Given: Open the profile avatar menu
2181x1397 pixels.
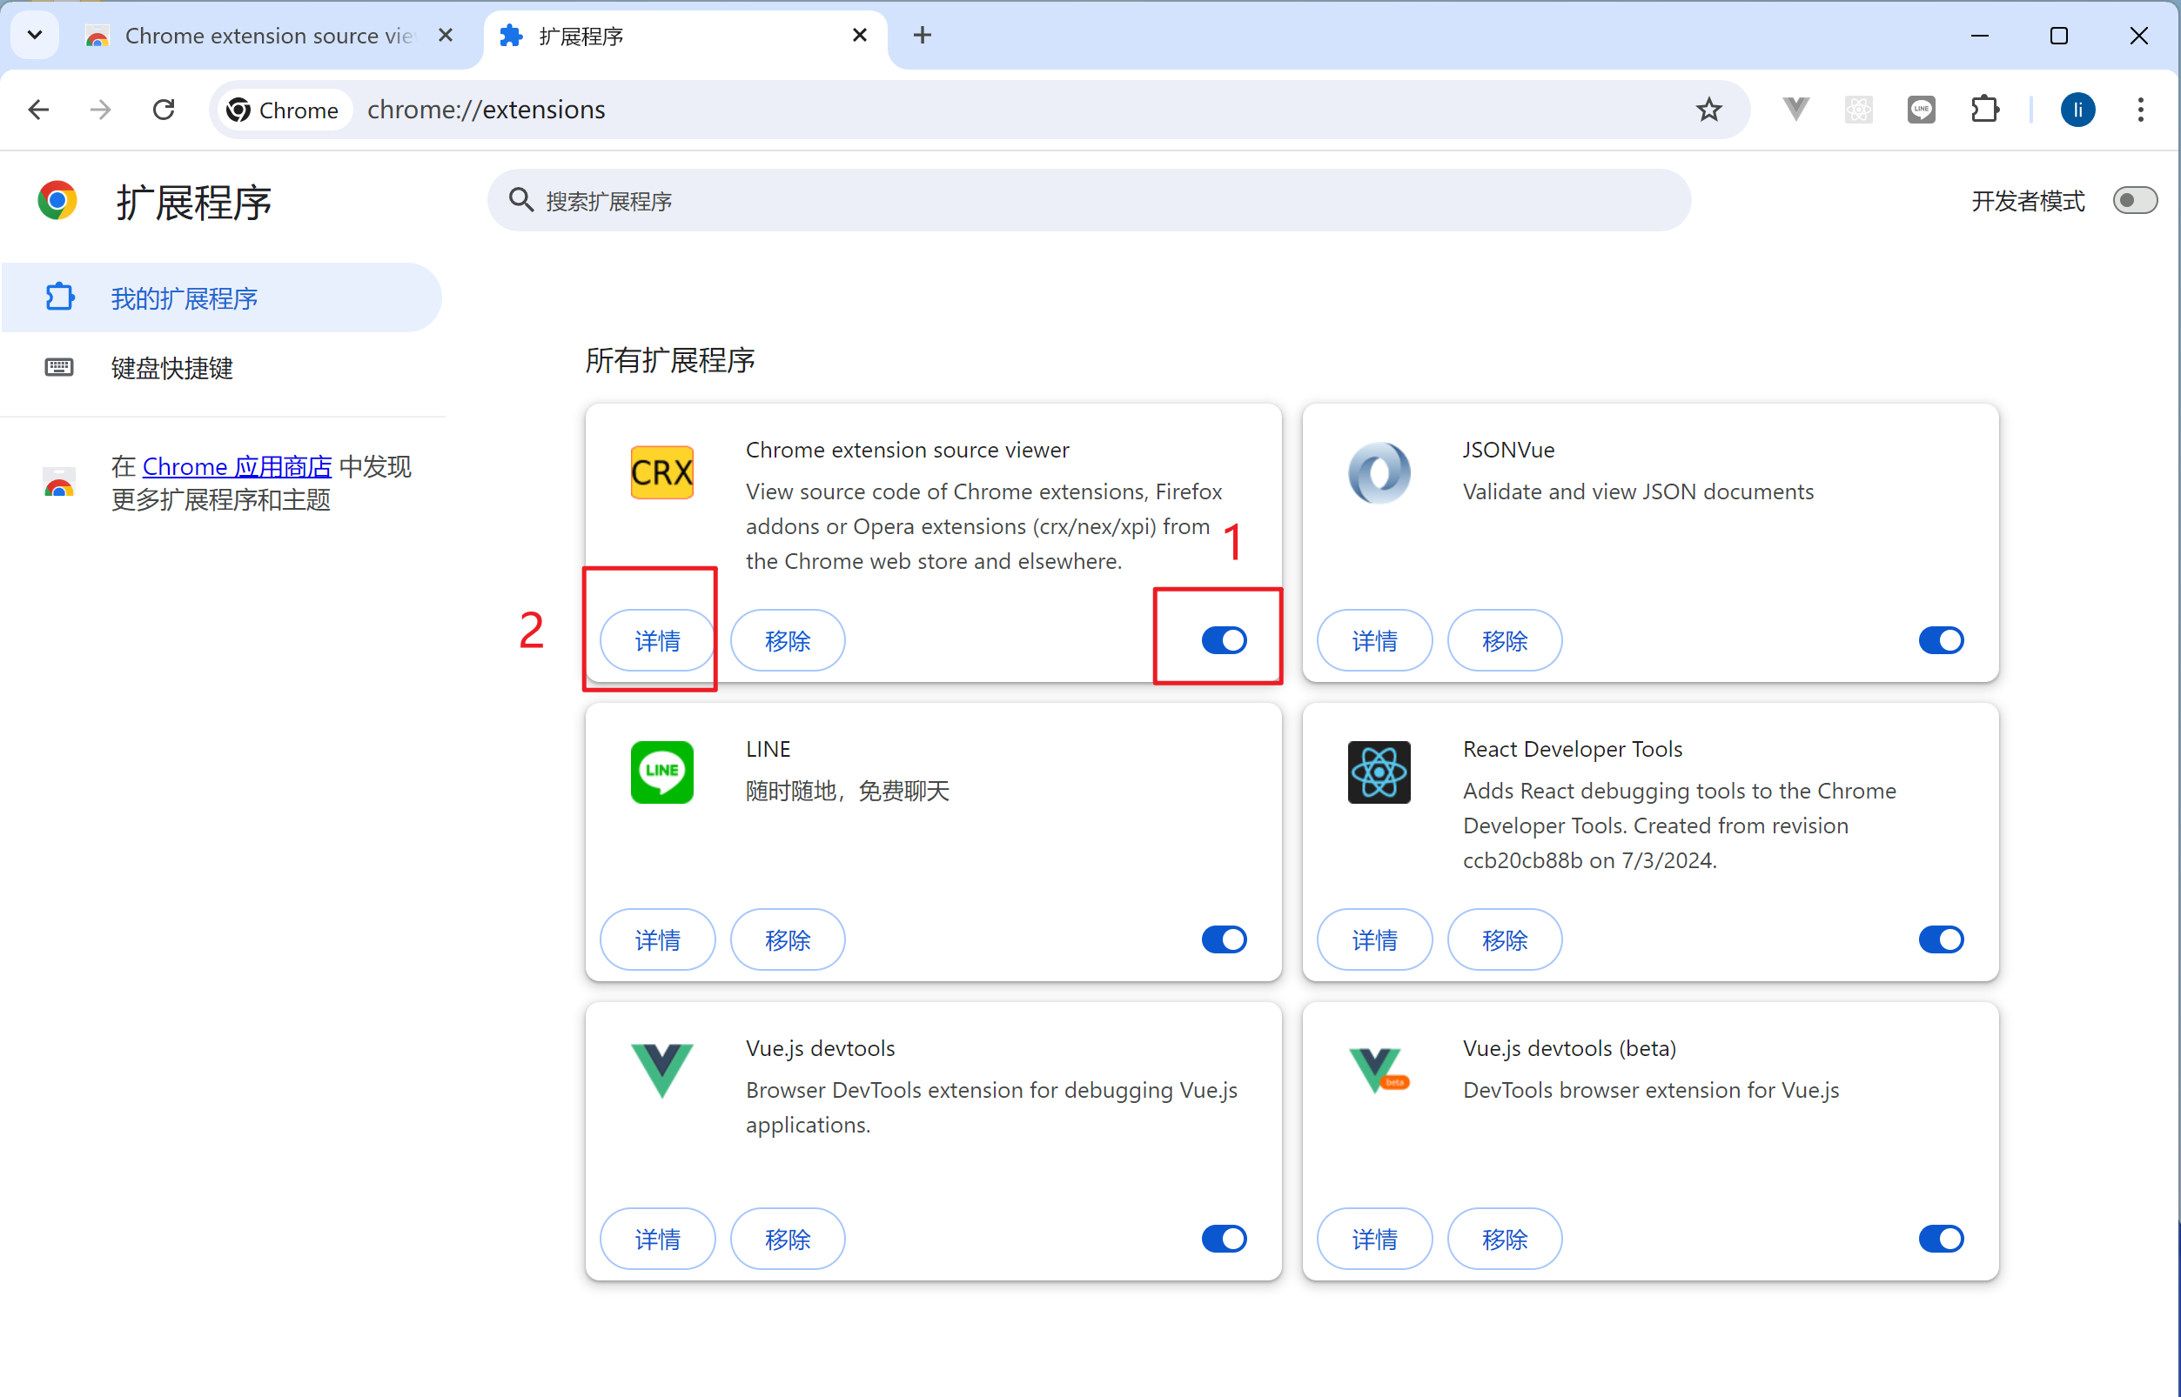Looking at the screenshot, I should point(2077,110).
